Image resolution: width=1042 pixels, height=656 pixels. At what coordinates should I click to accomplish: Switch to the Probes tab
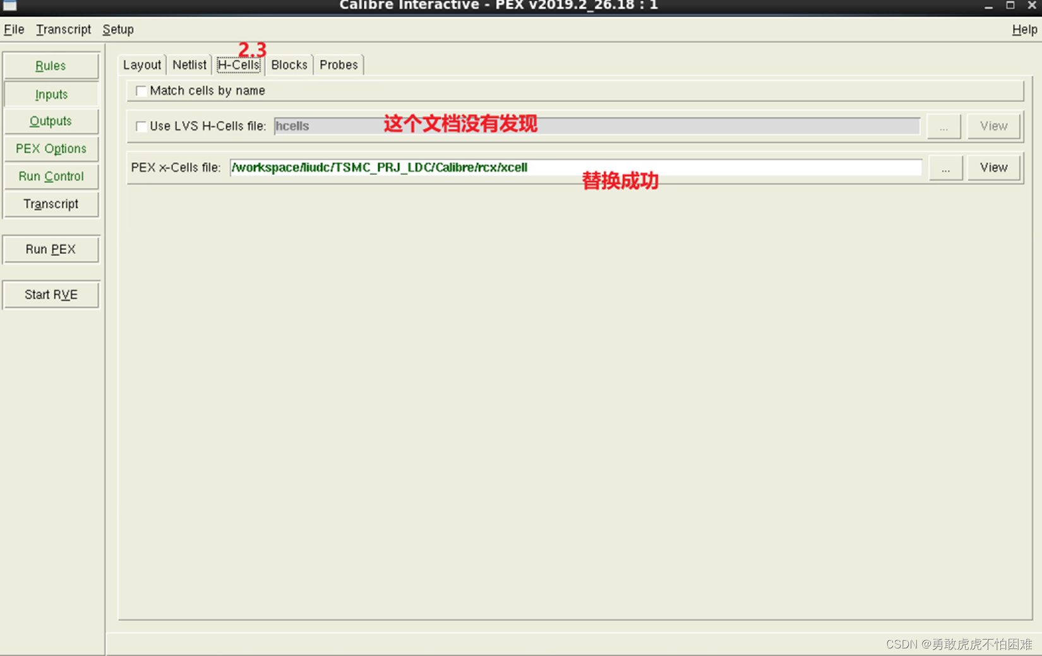(338, 65)
